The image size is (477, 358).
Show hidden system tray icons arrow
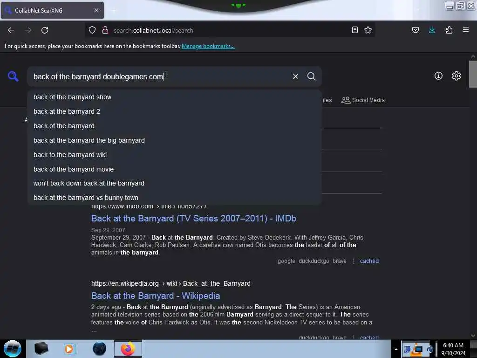pyautogui.click(x=396, y=349)
